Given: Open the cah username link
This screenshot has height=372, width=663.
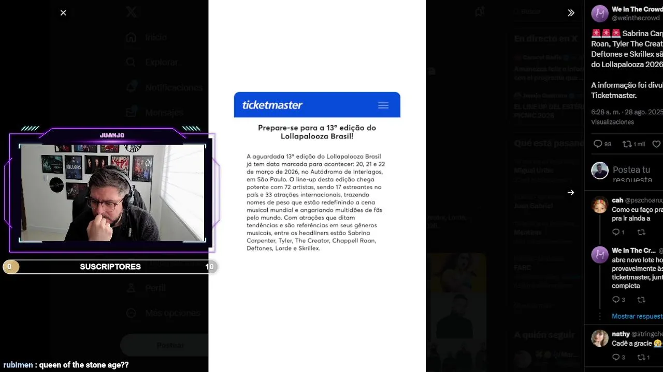Looking at the screenshot, I should point(617,200).
